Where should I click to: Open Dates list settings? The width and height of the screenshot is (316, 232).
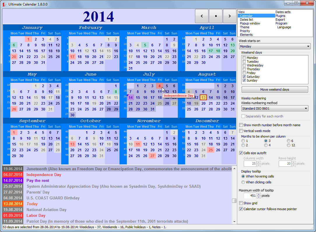pyautogui.click(x=246, y=20)
